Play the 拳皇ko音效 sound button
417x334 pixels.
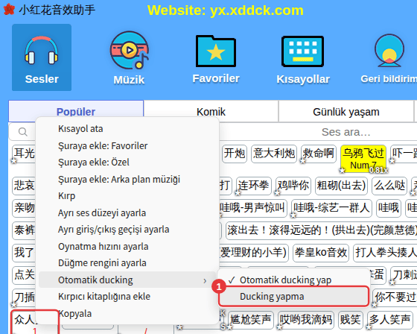tap(321, 253)
